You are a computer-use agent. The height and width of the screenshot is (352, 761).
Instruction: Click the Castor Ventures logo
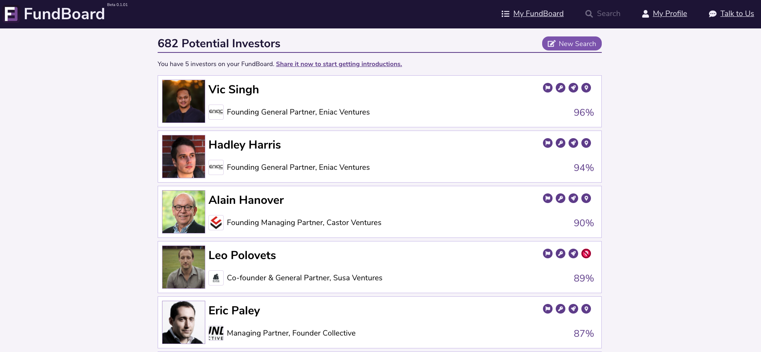point(216,223)
